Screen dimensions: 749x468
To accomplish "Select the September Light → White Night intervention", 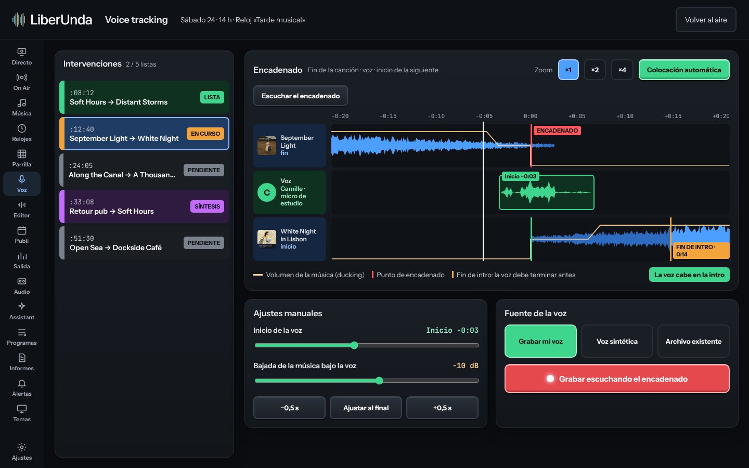I will 144,134.
